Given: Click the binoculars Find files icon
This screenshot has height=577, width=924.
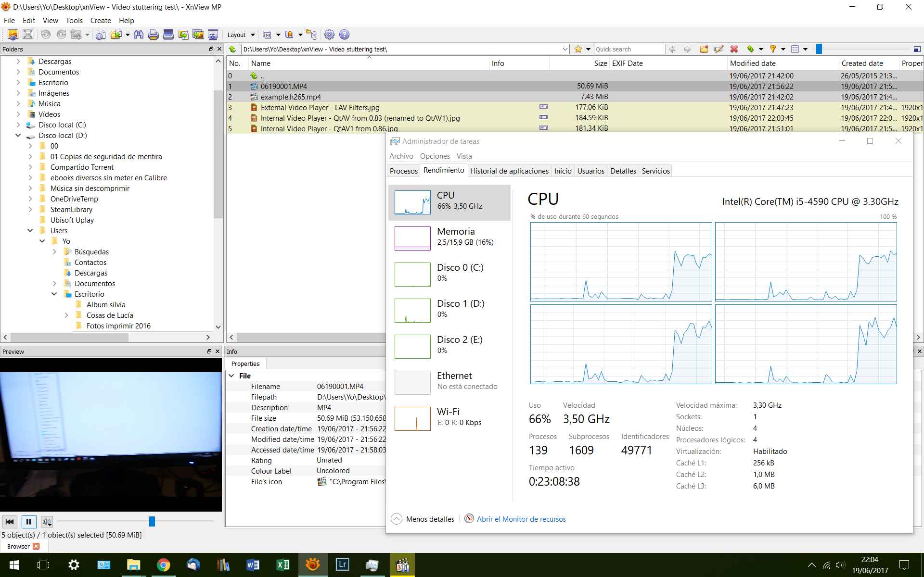Looking at the screenshot, I should [x=139, y=35].
